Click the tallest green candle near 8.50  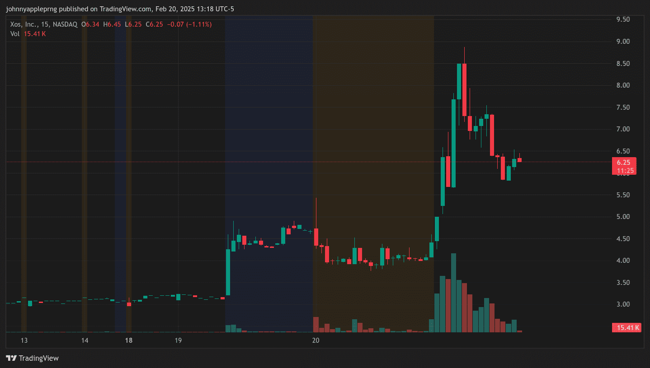tap(459, 82)
